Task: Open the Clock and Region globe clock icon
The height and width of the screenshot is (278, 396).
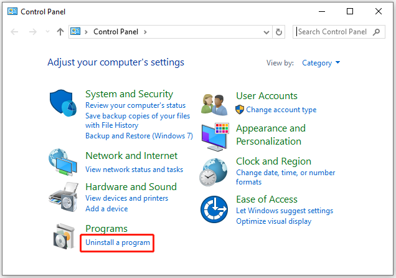Action: pyautogui.click(x=214, y=172)
